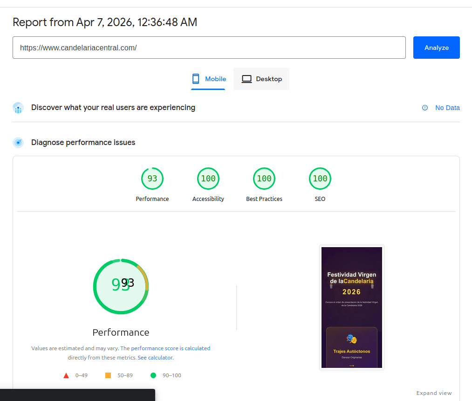Click the Best Practices 100 score circle
Screen dimensions: 472x401
click(264, 178)
